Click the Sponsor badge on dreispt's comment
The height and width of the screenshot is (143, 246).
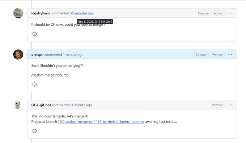coord(201,55)
